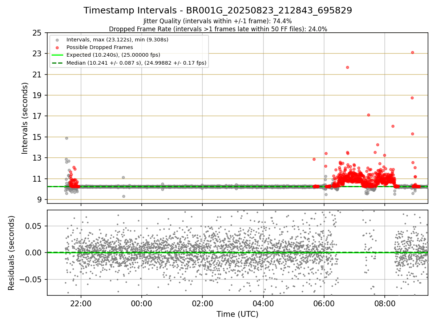Click the gray interval point near 15 seconds

tap(66, 138)
